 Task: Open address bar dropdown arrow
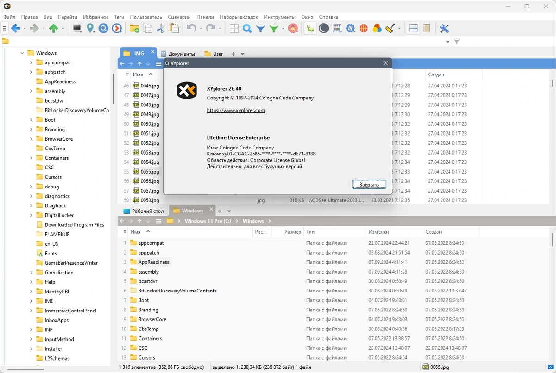click(x=448, y=41)
